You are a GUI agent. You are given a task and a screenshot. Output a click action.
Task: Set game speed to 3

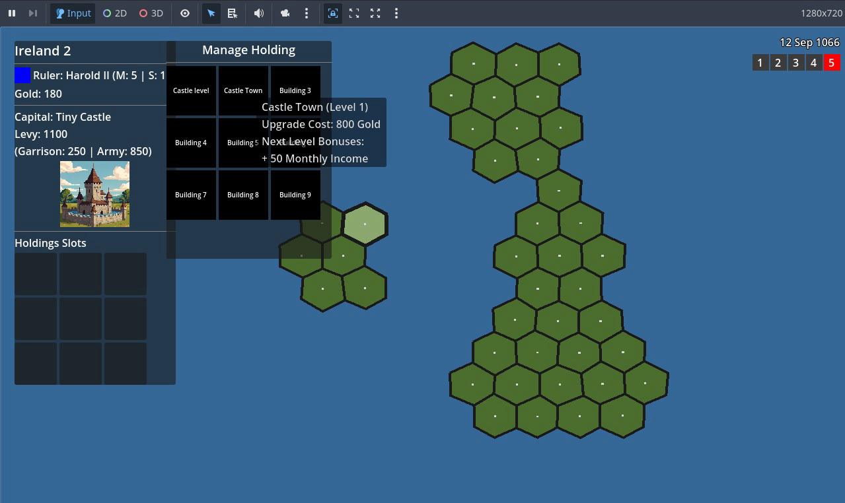[795, 63]
